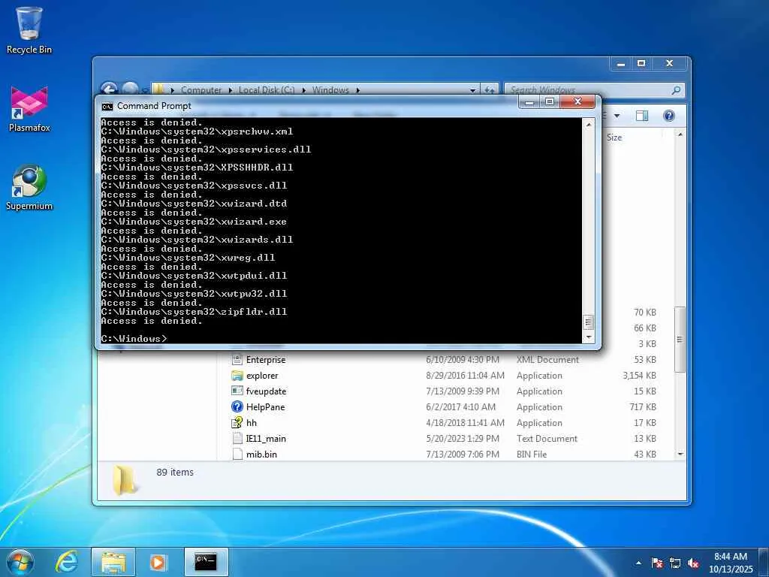
Task: Click Command Prompt scroll down arrow
Action: coord(589,337)
